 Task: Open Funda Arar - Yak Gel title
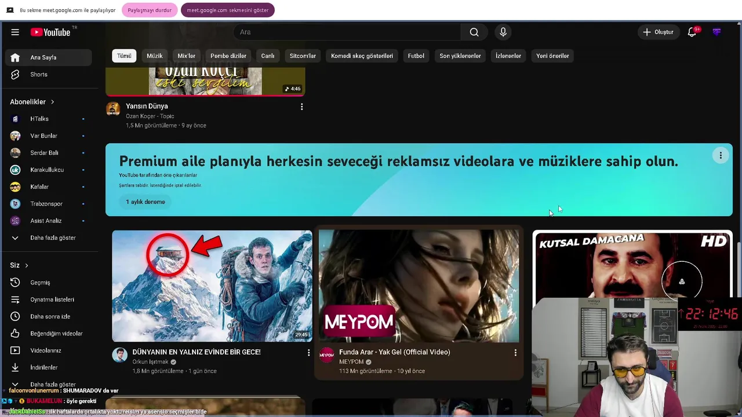point(395,352)
